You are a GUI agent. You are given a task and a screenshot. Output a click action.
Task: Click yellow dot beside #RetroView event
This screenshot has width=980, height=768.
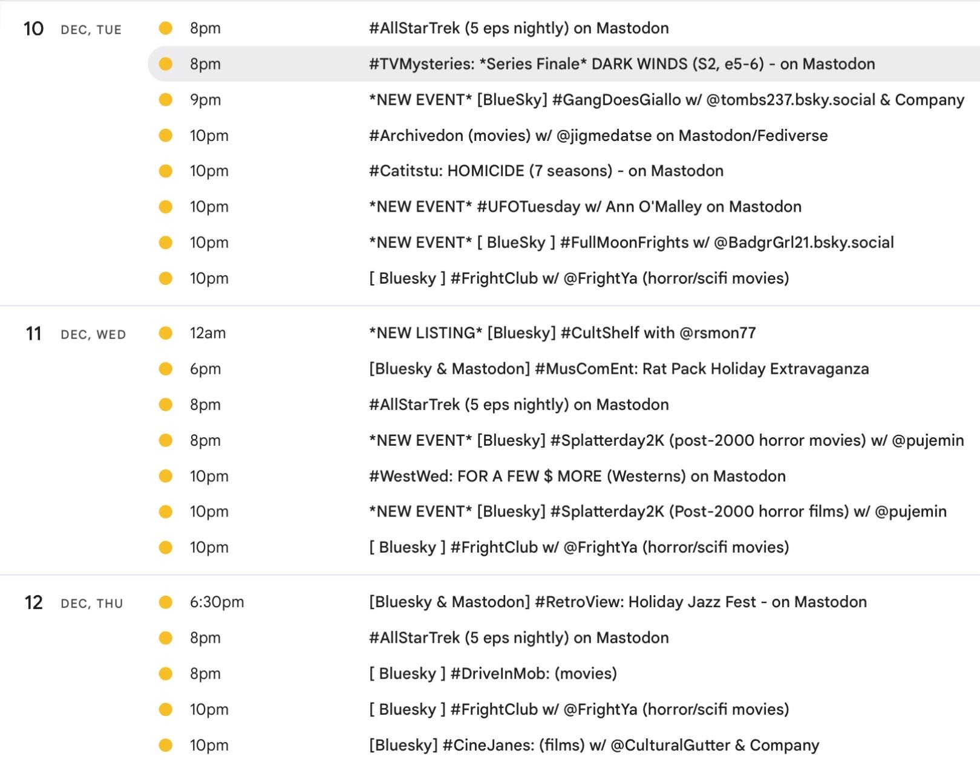[x=166, y=602]
